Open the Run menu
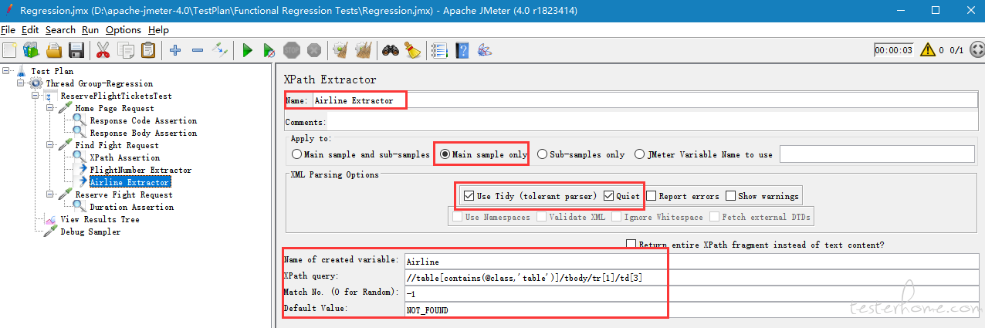Viewport: 985px width, 328px height. (x=90, y=30)
